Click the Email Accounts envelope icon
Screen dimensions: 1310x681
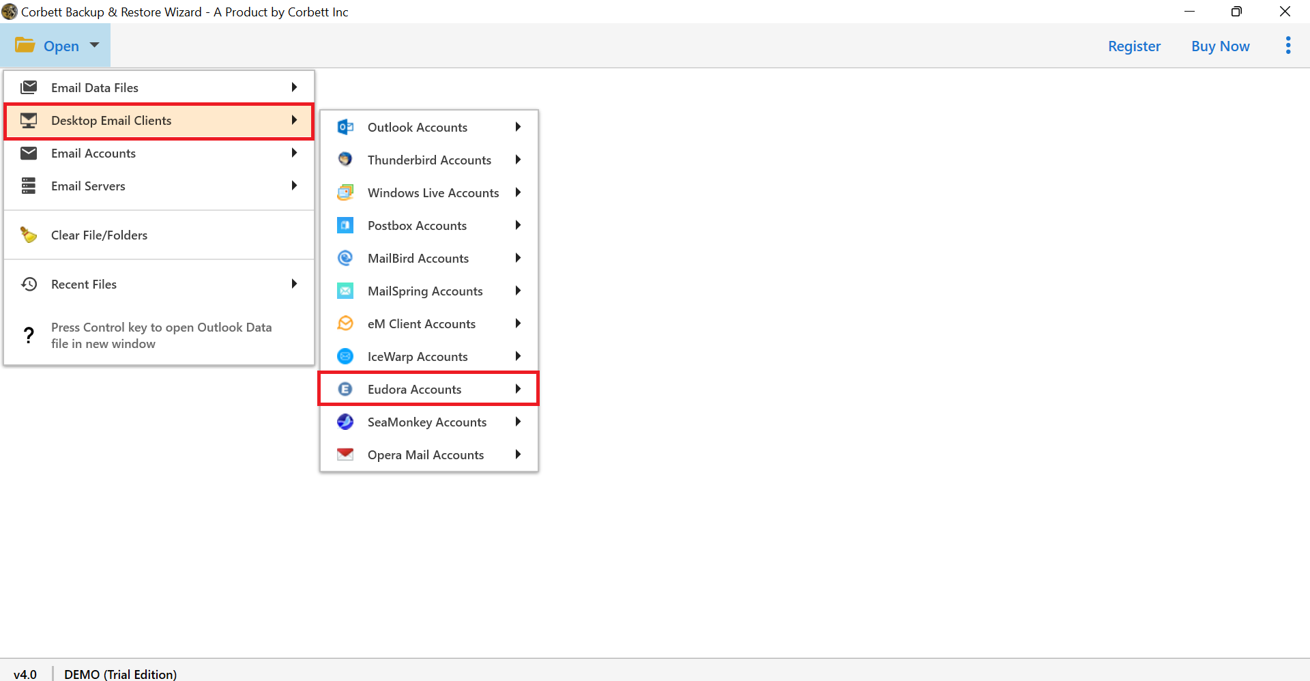[29, 153]
